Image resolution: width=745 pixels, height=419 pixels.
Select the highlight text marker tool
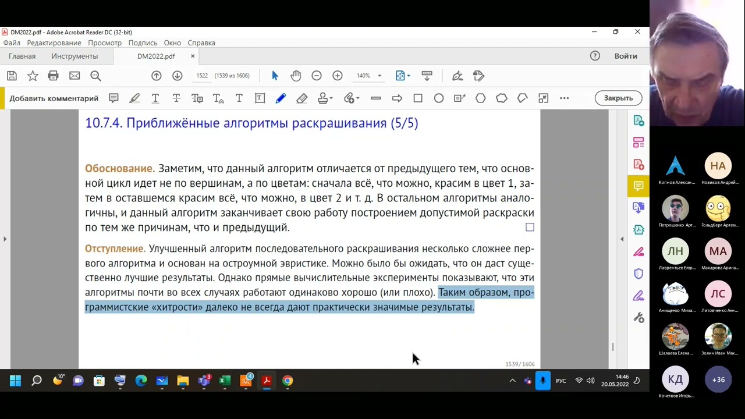(x=134, y=98)
